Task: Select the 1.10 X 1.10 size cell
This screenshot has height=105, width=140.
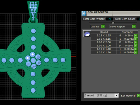Action: click(104, 49)
